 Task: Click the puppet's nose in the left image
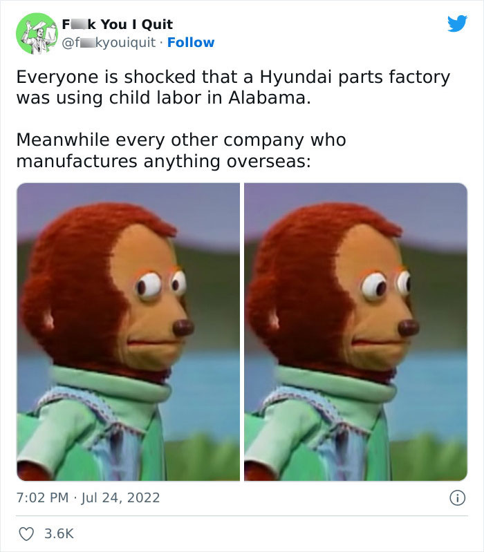[183, 327]
